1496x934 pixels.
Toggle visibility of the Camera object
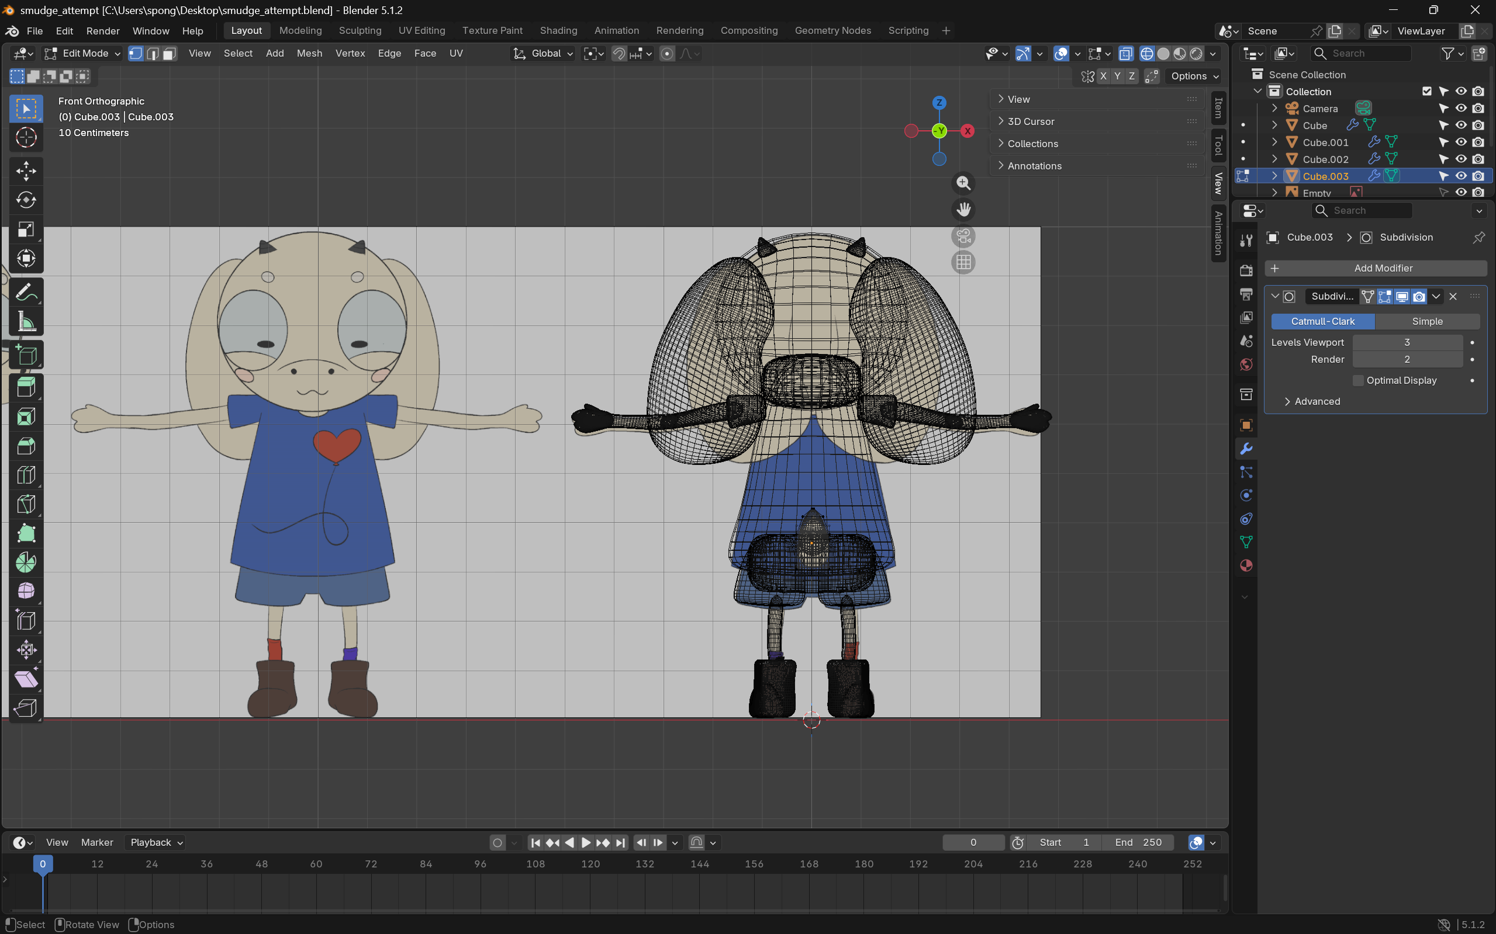1461,108
